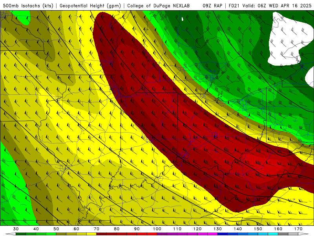Click the 90 label on the color scale
The image size is (314, 236).
point(137,229)
